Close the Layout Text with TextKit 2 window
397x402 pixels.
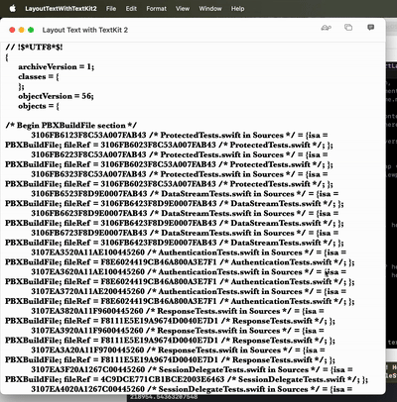[x=12, y=30]
